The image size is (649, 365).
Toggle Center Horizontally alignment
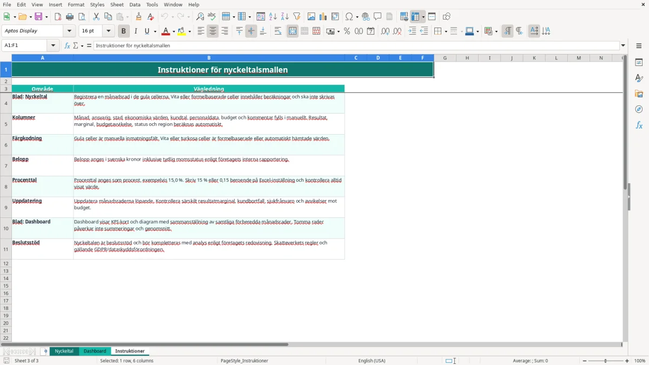click(213, 31)
